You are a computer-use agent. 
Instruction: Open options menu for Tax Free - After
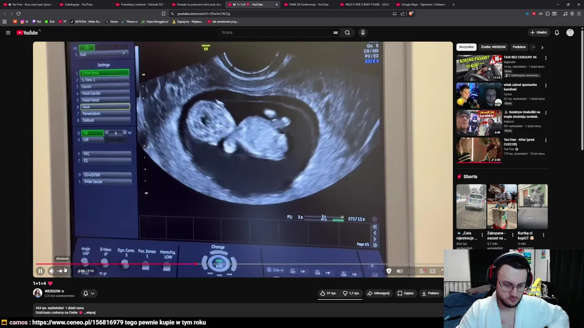click(546, 140)
